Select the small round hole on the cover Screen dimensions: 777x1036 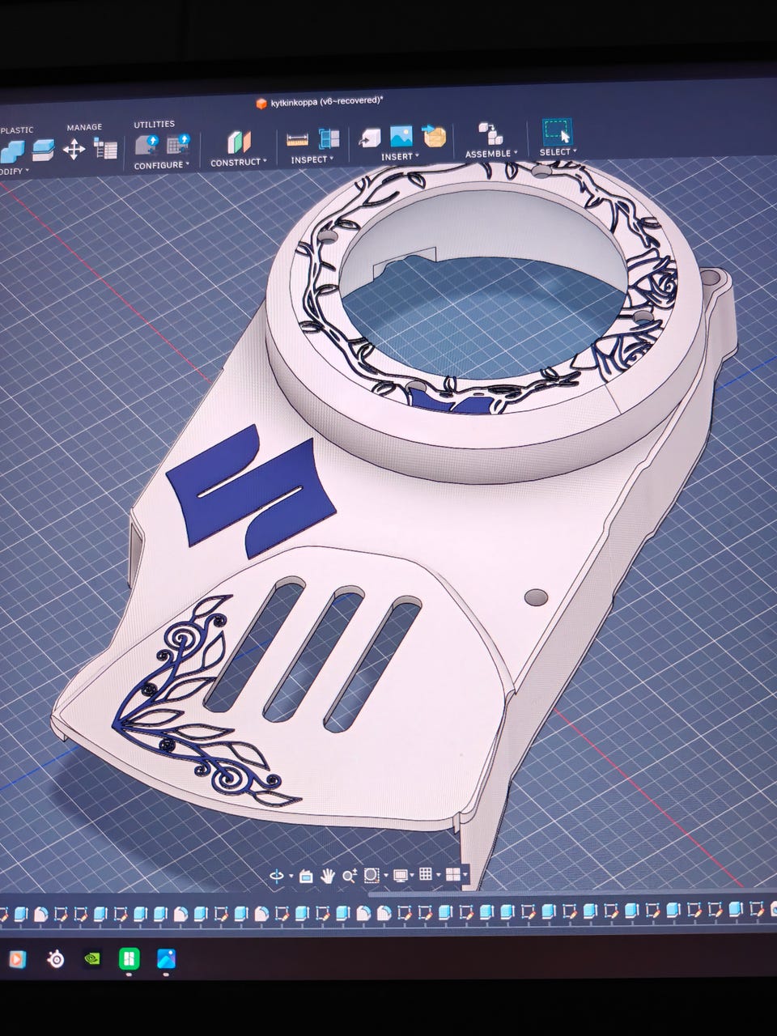[536, 598]
